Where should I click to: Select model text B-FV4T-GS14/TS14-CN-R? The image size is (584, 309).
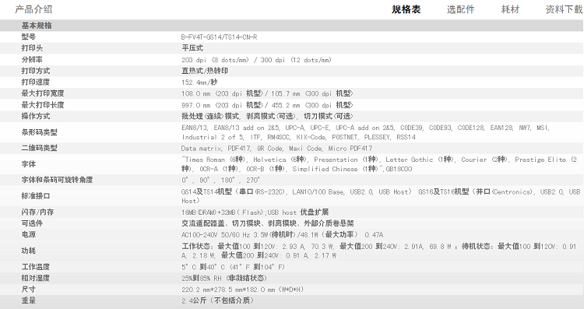[x=219, y=37]
